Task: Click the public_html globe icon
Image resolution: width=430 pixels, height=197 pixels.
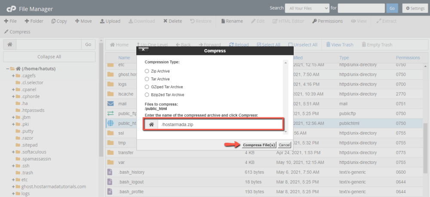Action: (110, 123)
